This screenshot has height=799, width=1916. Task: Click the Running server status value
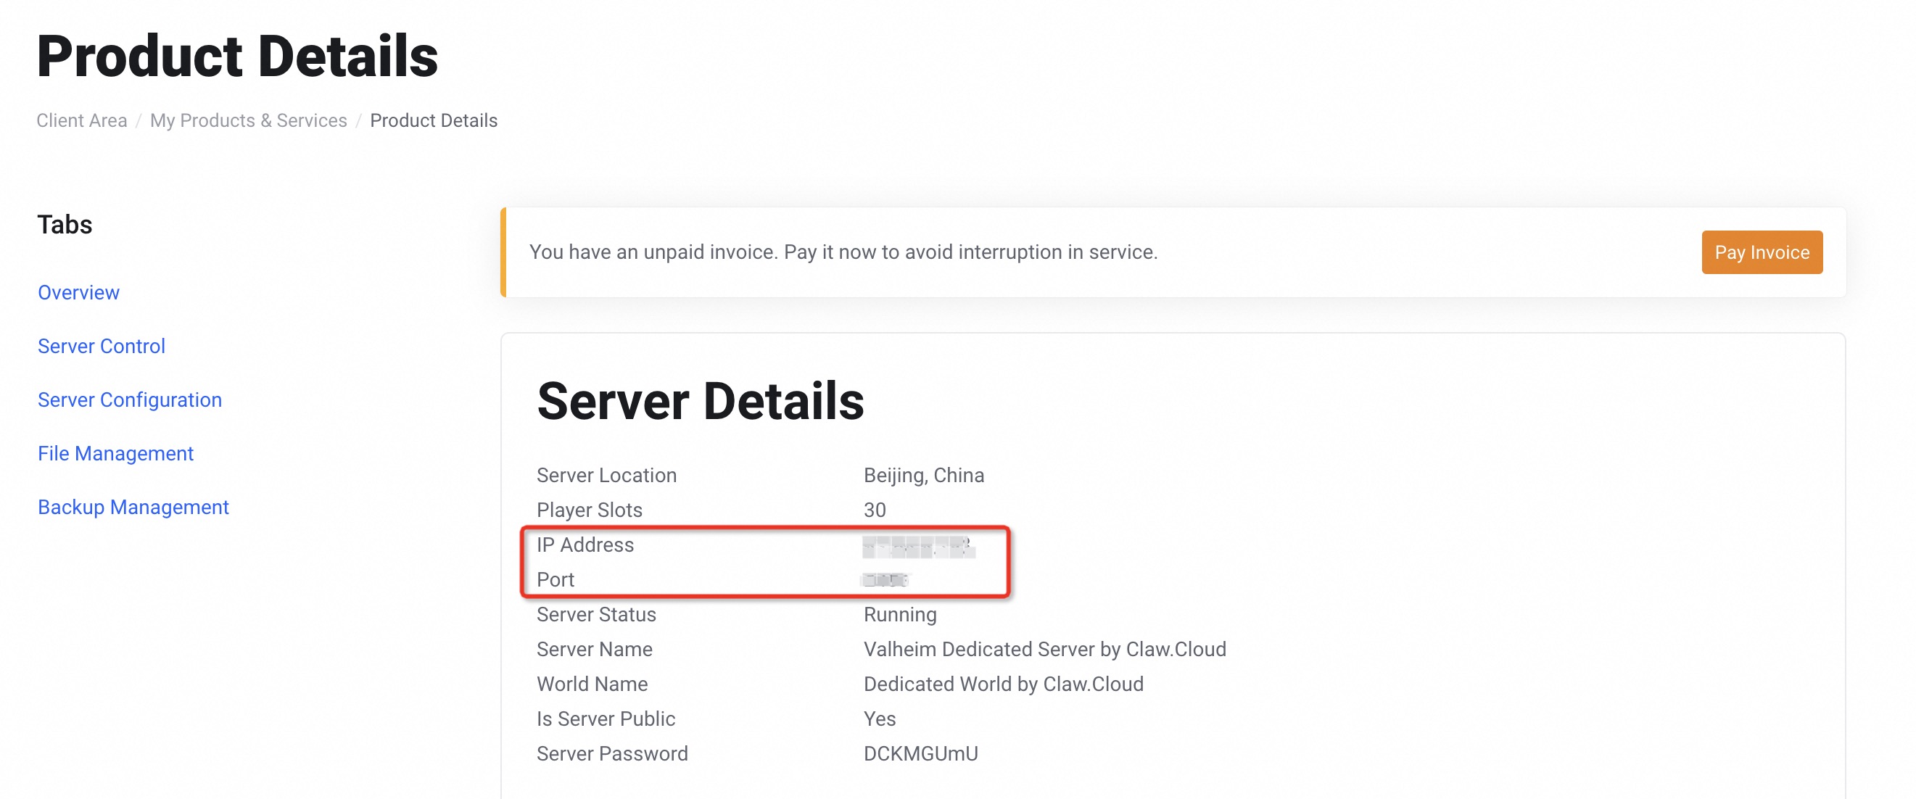point(899,615)
